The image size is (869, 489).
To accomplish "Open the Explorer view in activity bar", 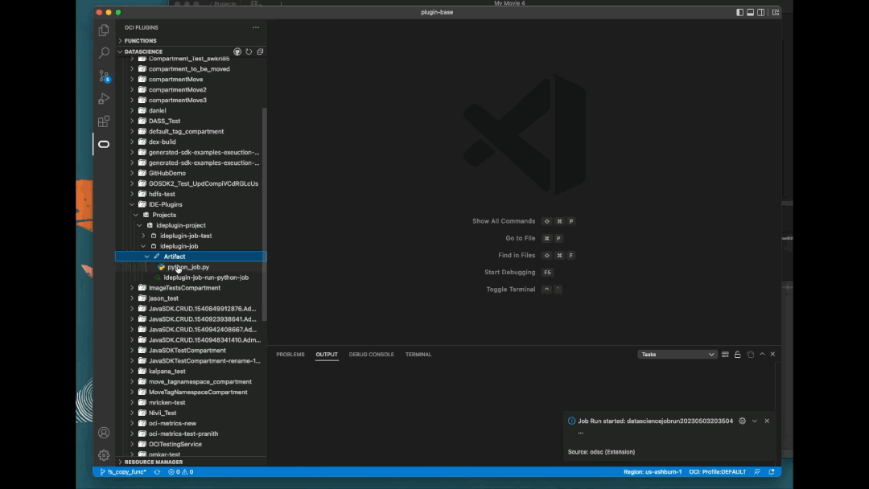I will 104,30.
